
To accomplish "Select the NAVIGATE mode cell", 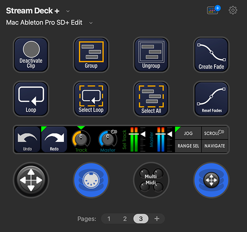I will point(215,146).
